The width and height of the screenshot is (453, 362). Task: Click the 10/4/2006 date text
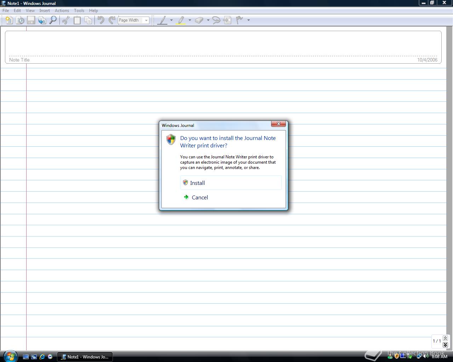(427, 60)
